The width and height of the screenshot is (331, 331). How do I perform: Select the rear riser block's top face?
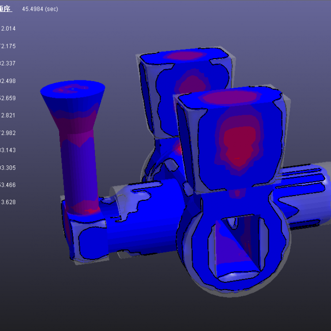click(185, 56)
